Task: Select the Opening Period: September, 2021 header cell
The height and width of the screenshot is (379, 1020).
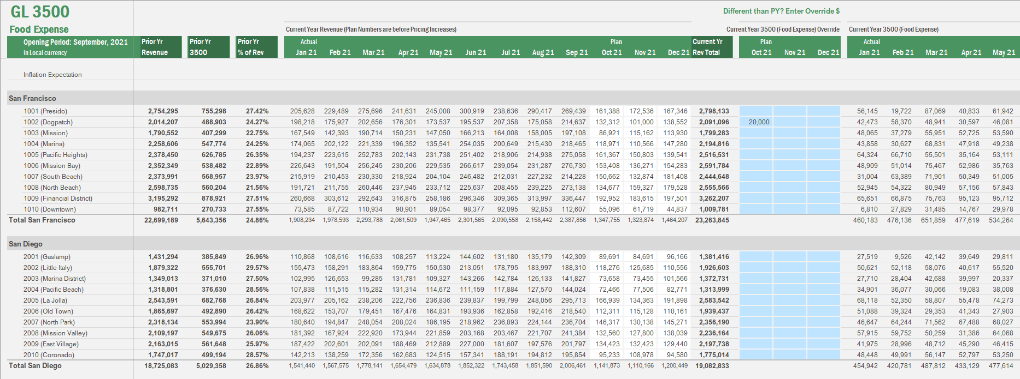Action: pos(70,47)
